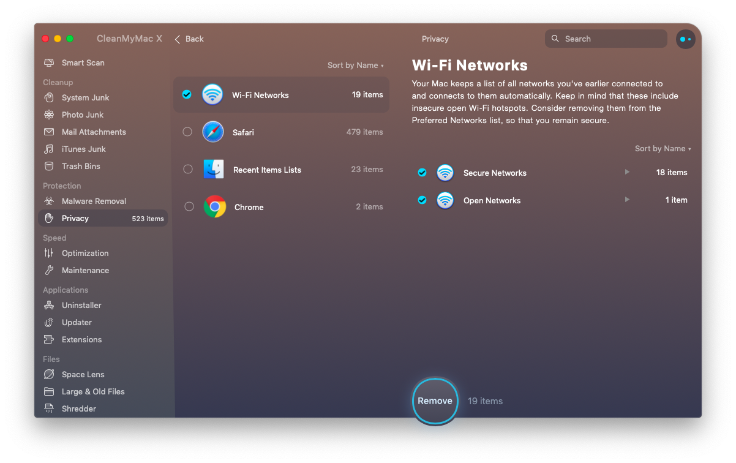The image size is (736, 463).
Task: Uncheck the Secure Networks checkbox
Action: (422, 173)
